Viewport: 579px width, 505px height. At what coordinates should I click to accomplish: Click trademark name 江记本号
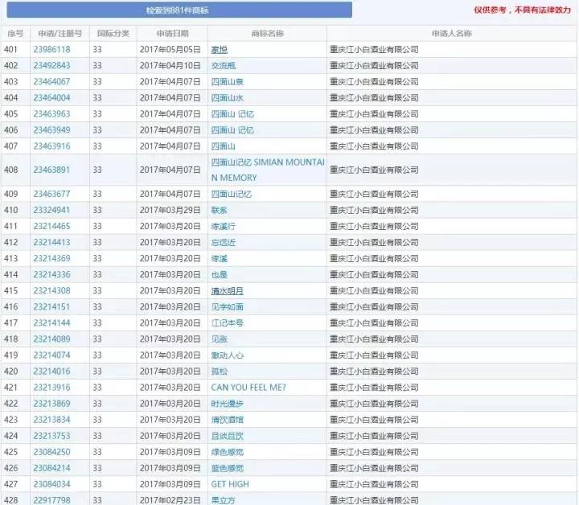click(227, 323)
